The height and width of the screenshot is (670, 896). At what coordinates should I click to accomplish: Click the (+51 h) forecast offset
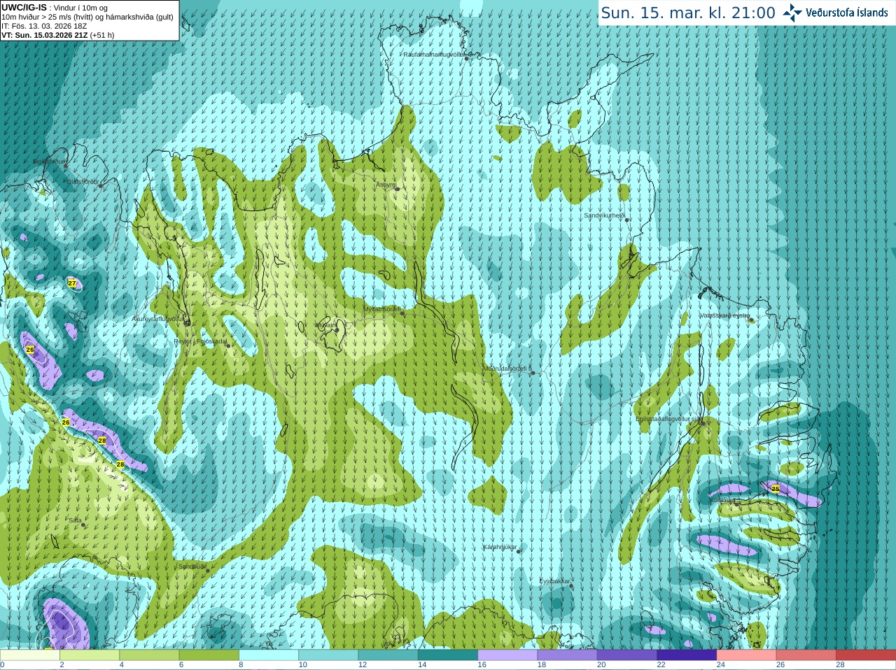tap(102, 35)
